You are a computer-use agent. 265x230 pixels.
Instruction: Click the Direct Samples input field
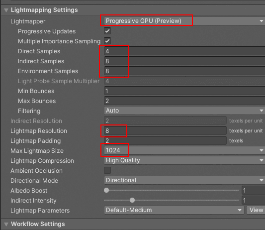184,51
